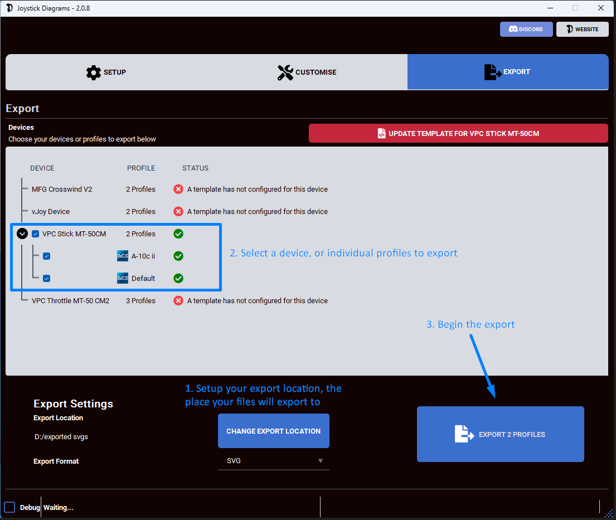616x520 pixels.
Task: Toggle the Default profile checkbox
Action: tap(47, 279)
